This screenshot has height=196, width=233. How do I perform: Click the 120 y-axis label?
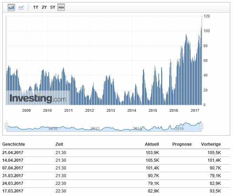(x=207, y=16)
